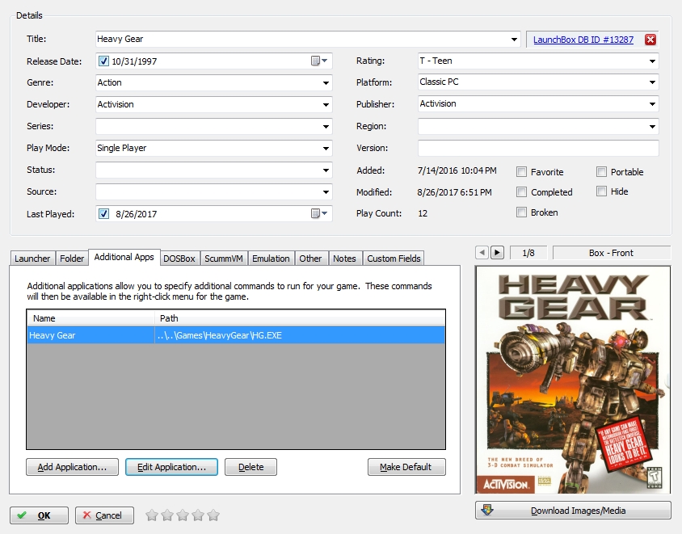
Task: Toggle the Release Date checkbox
Action: coord(103,61)
